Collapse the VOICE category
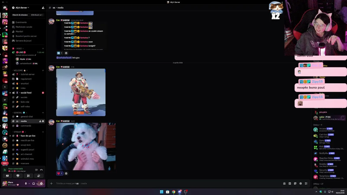347x195 pixels. (x=18, y=48)
